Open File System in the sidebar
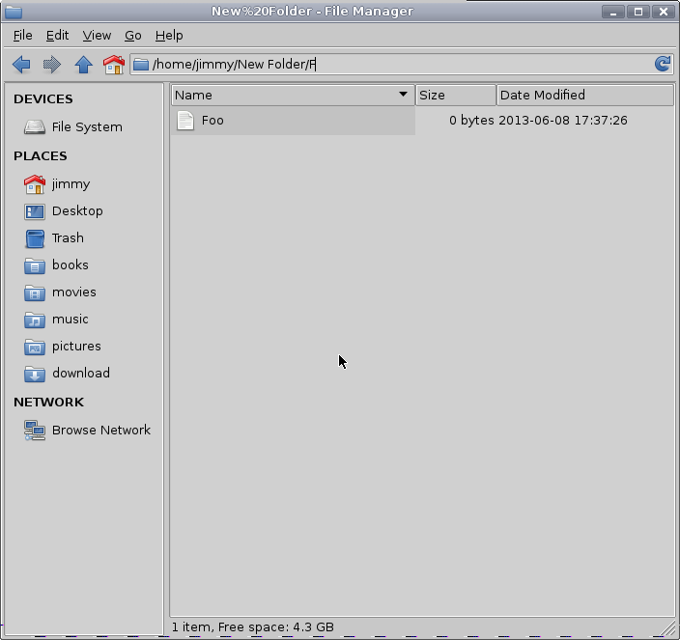680x640 pixels. [x=86, y=126]
